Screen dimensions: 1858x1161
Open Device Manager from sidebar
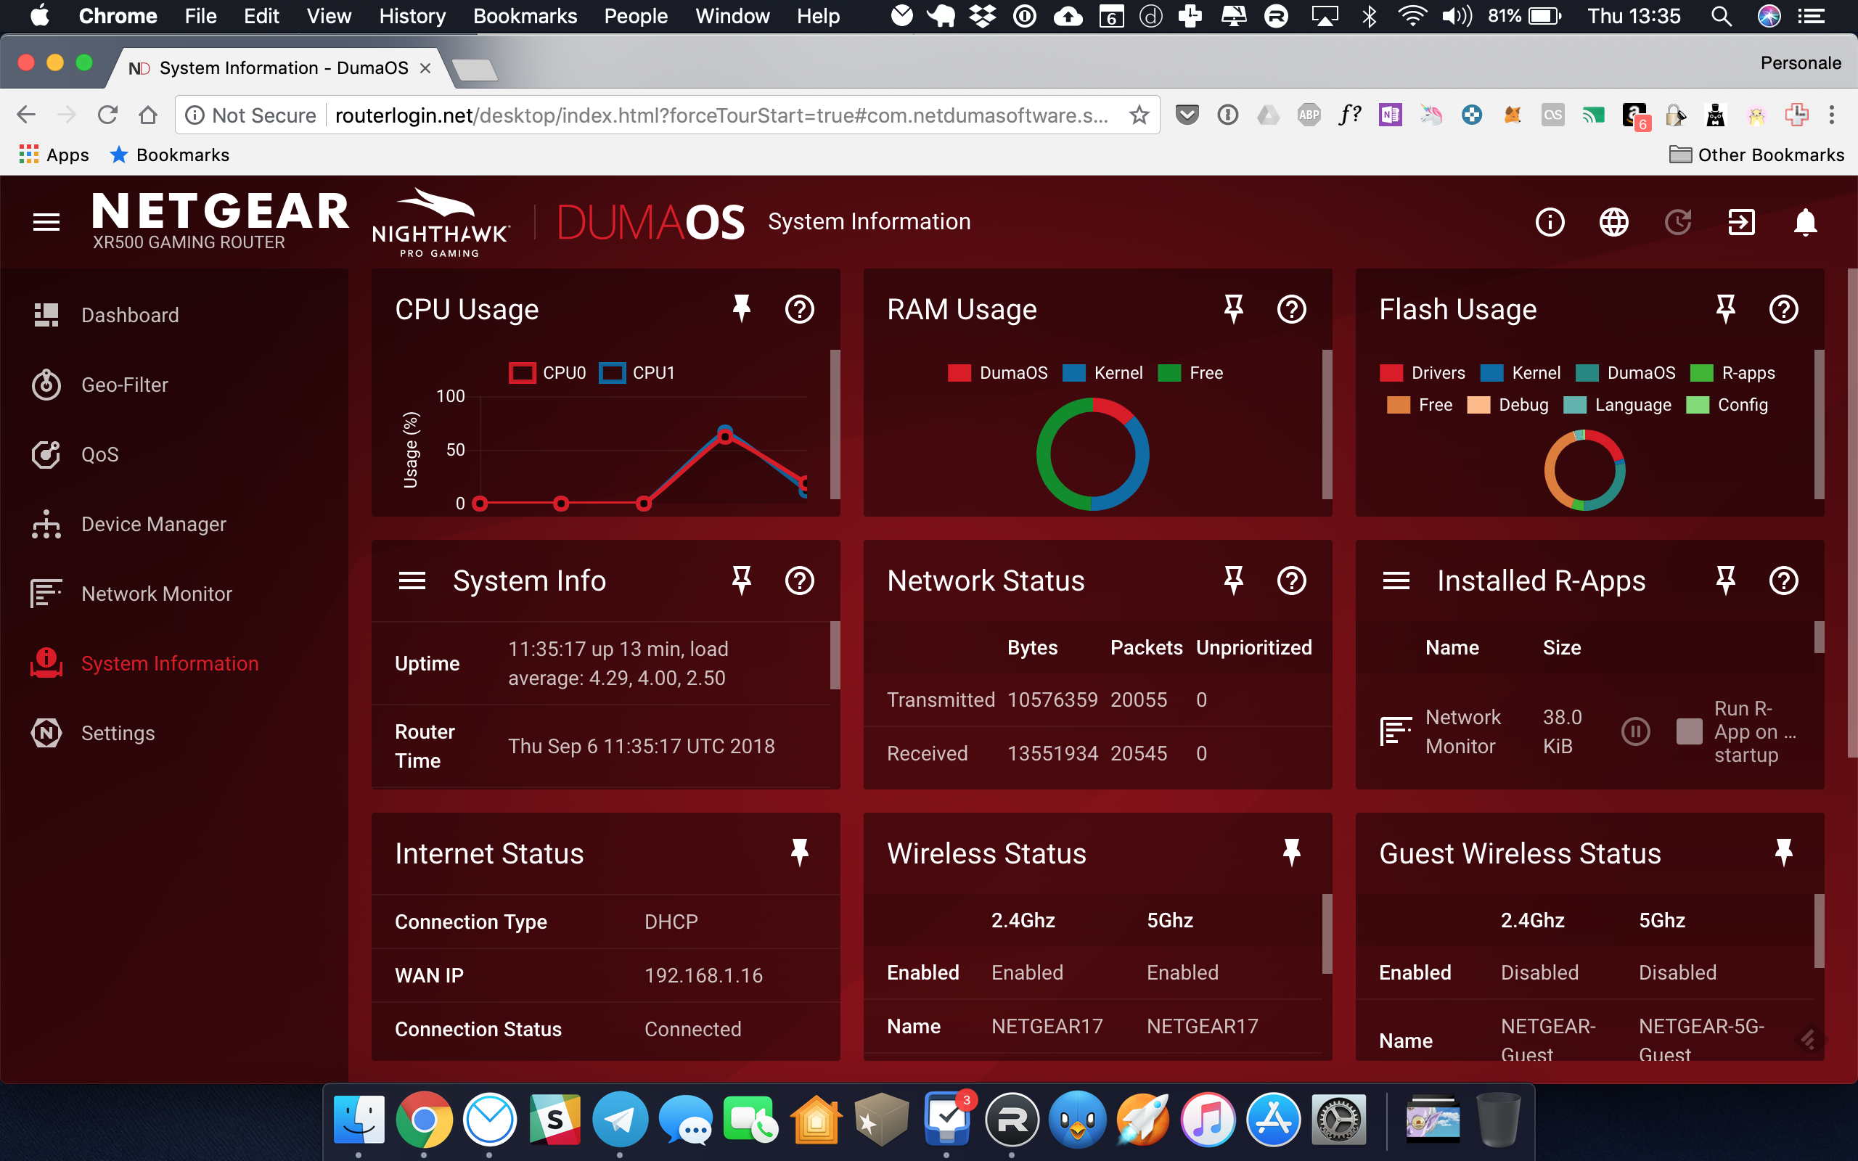tap(154, 525)
